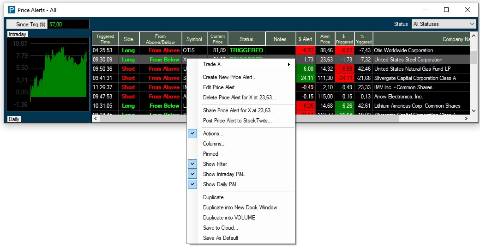Viewport: 480px width, 250px height.
Task: Open the Columns settings entry
Action: [214, 144]
